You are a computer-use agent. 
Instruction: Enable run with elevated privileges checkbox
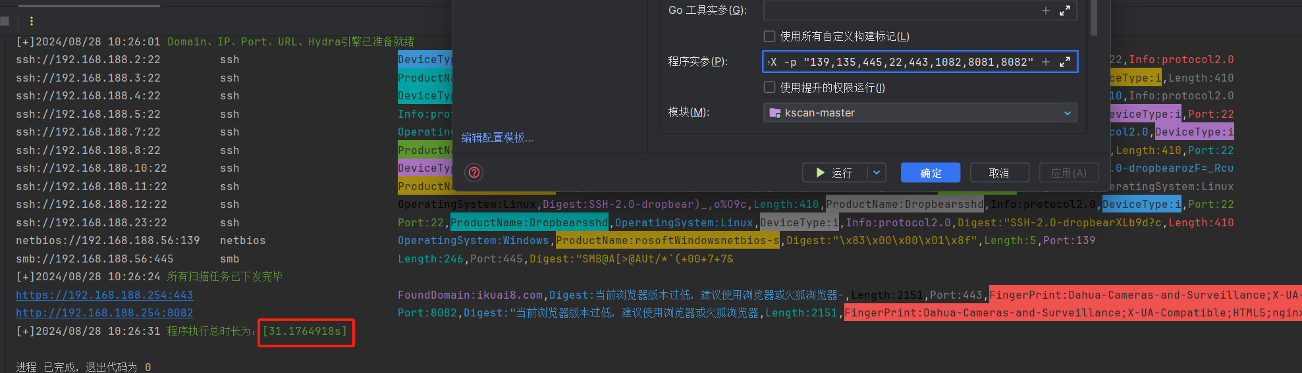click(x=769, y=87)
